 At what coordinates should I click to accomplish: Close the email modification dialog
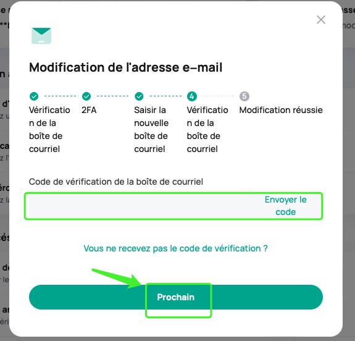pyautogui.click(x=321, y=20)
